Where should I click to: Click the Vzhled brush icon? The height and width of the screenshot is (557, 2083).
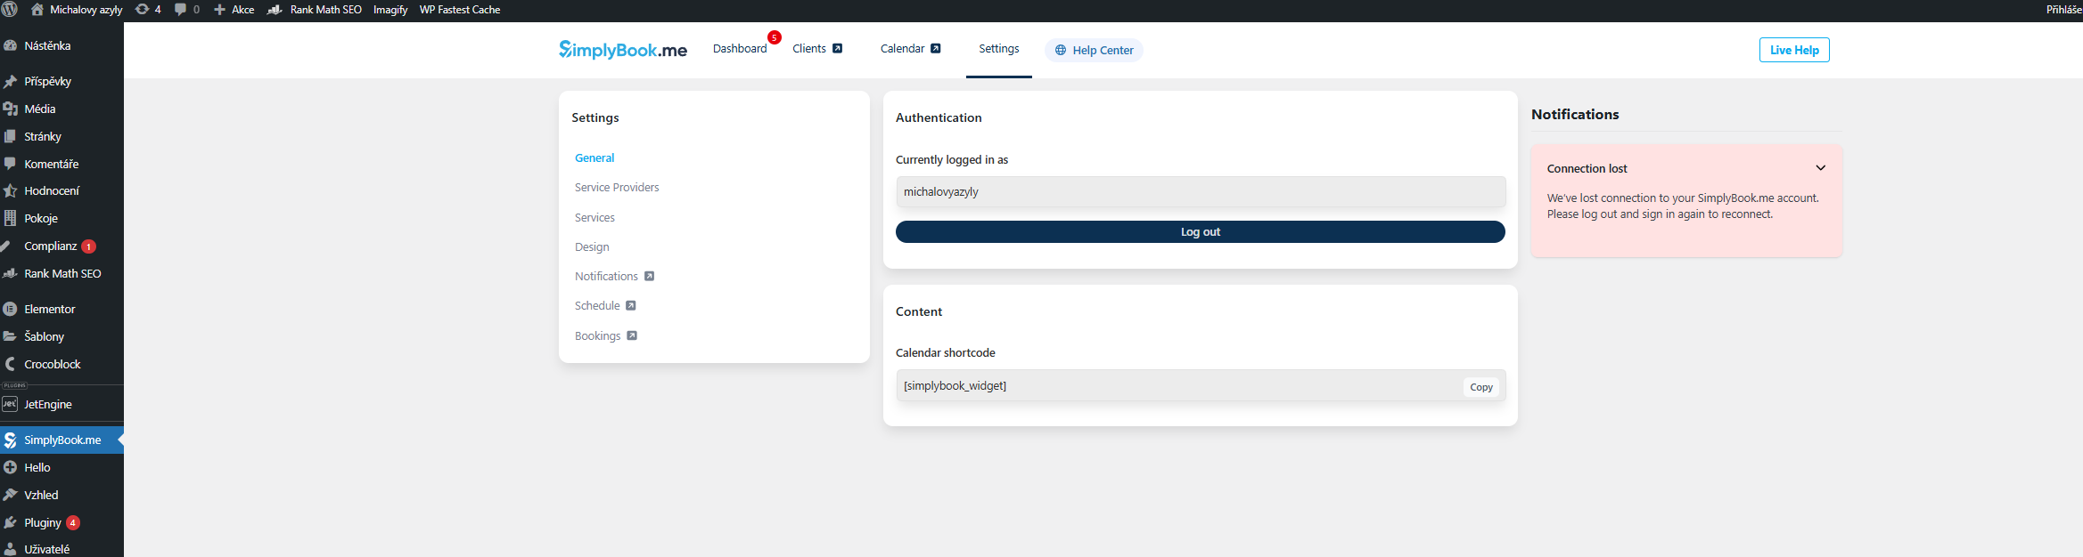click(x=10, y=495)
